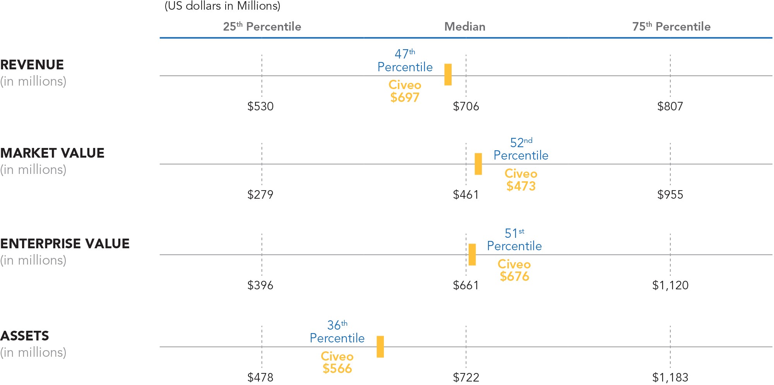Select the 75th Percentile column header
This screenshot has width=774, height=385.
coord(671,26)
